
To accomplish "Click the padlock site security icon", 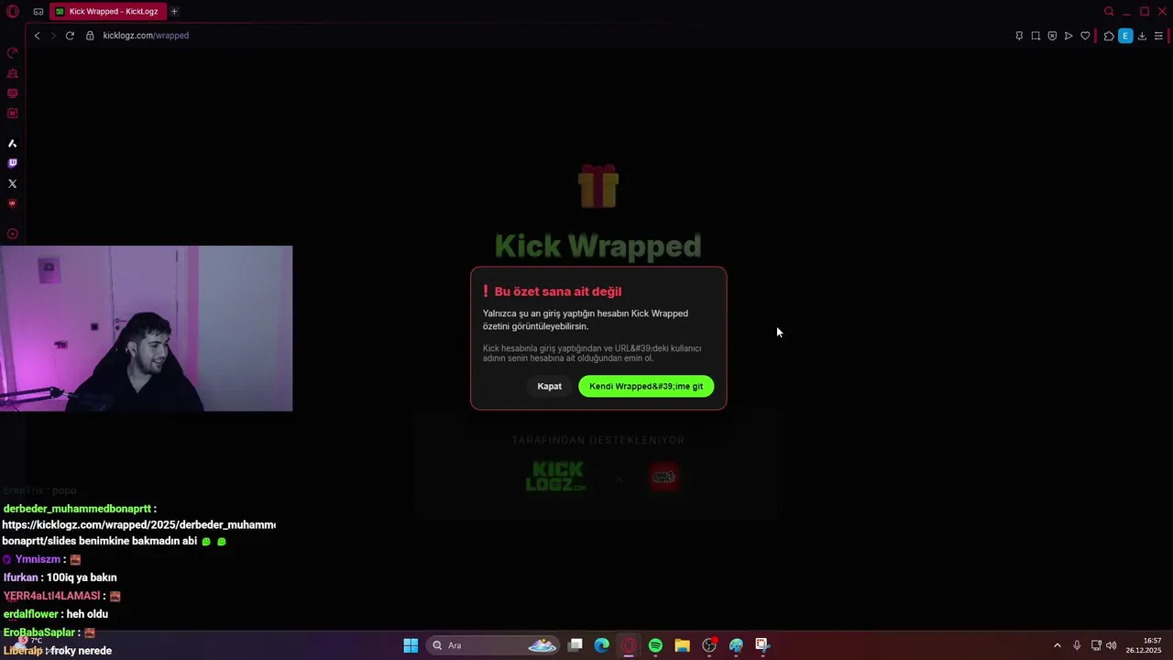I will click(90, 36).
